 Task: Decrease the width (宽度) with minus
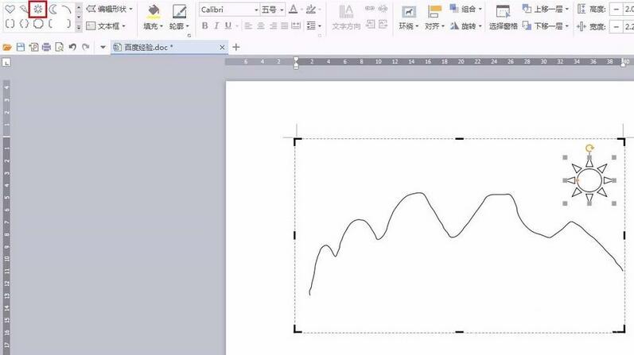click(x=616, y=27)
